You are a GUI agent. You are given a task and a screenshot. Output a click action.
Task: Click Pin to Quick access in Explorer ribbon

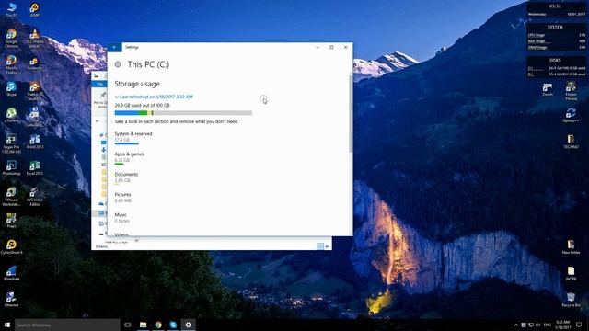point(100,100)
